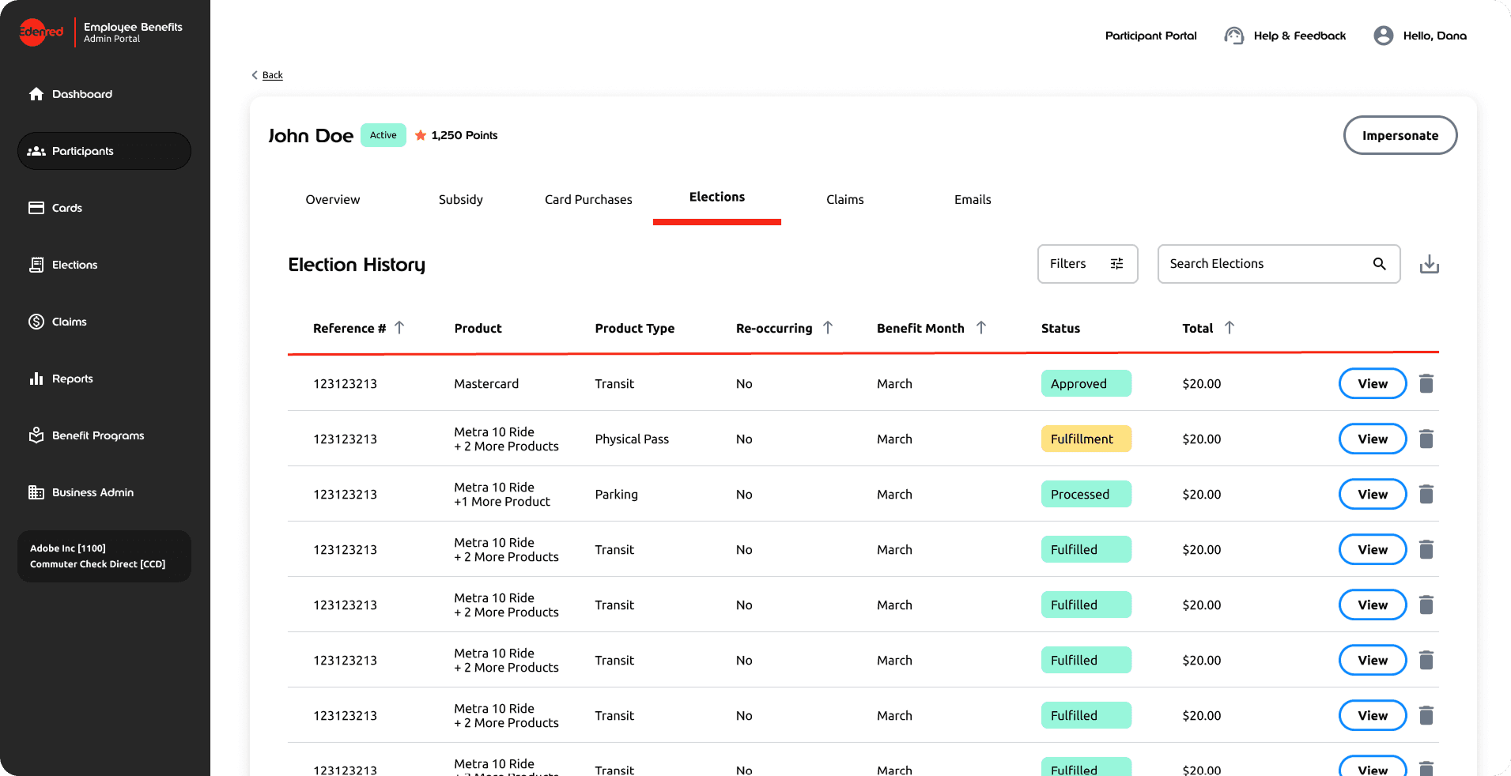Click the Product column header
This screenshot has width=1511, height=776.
[x=478, y=328]
